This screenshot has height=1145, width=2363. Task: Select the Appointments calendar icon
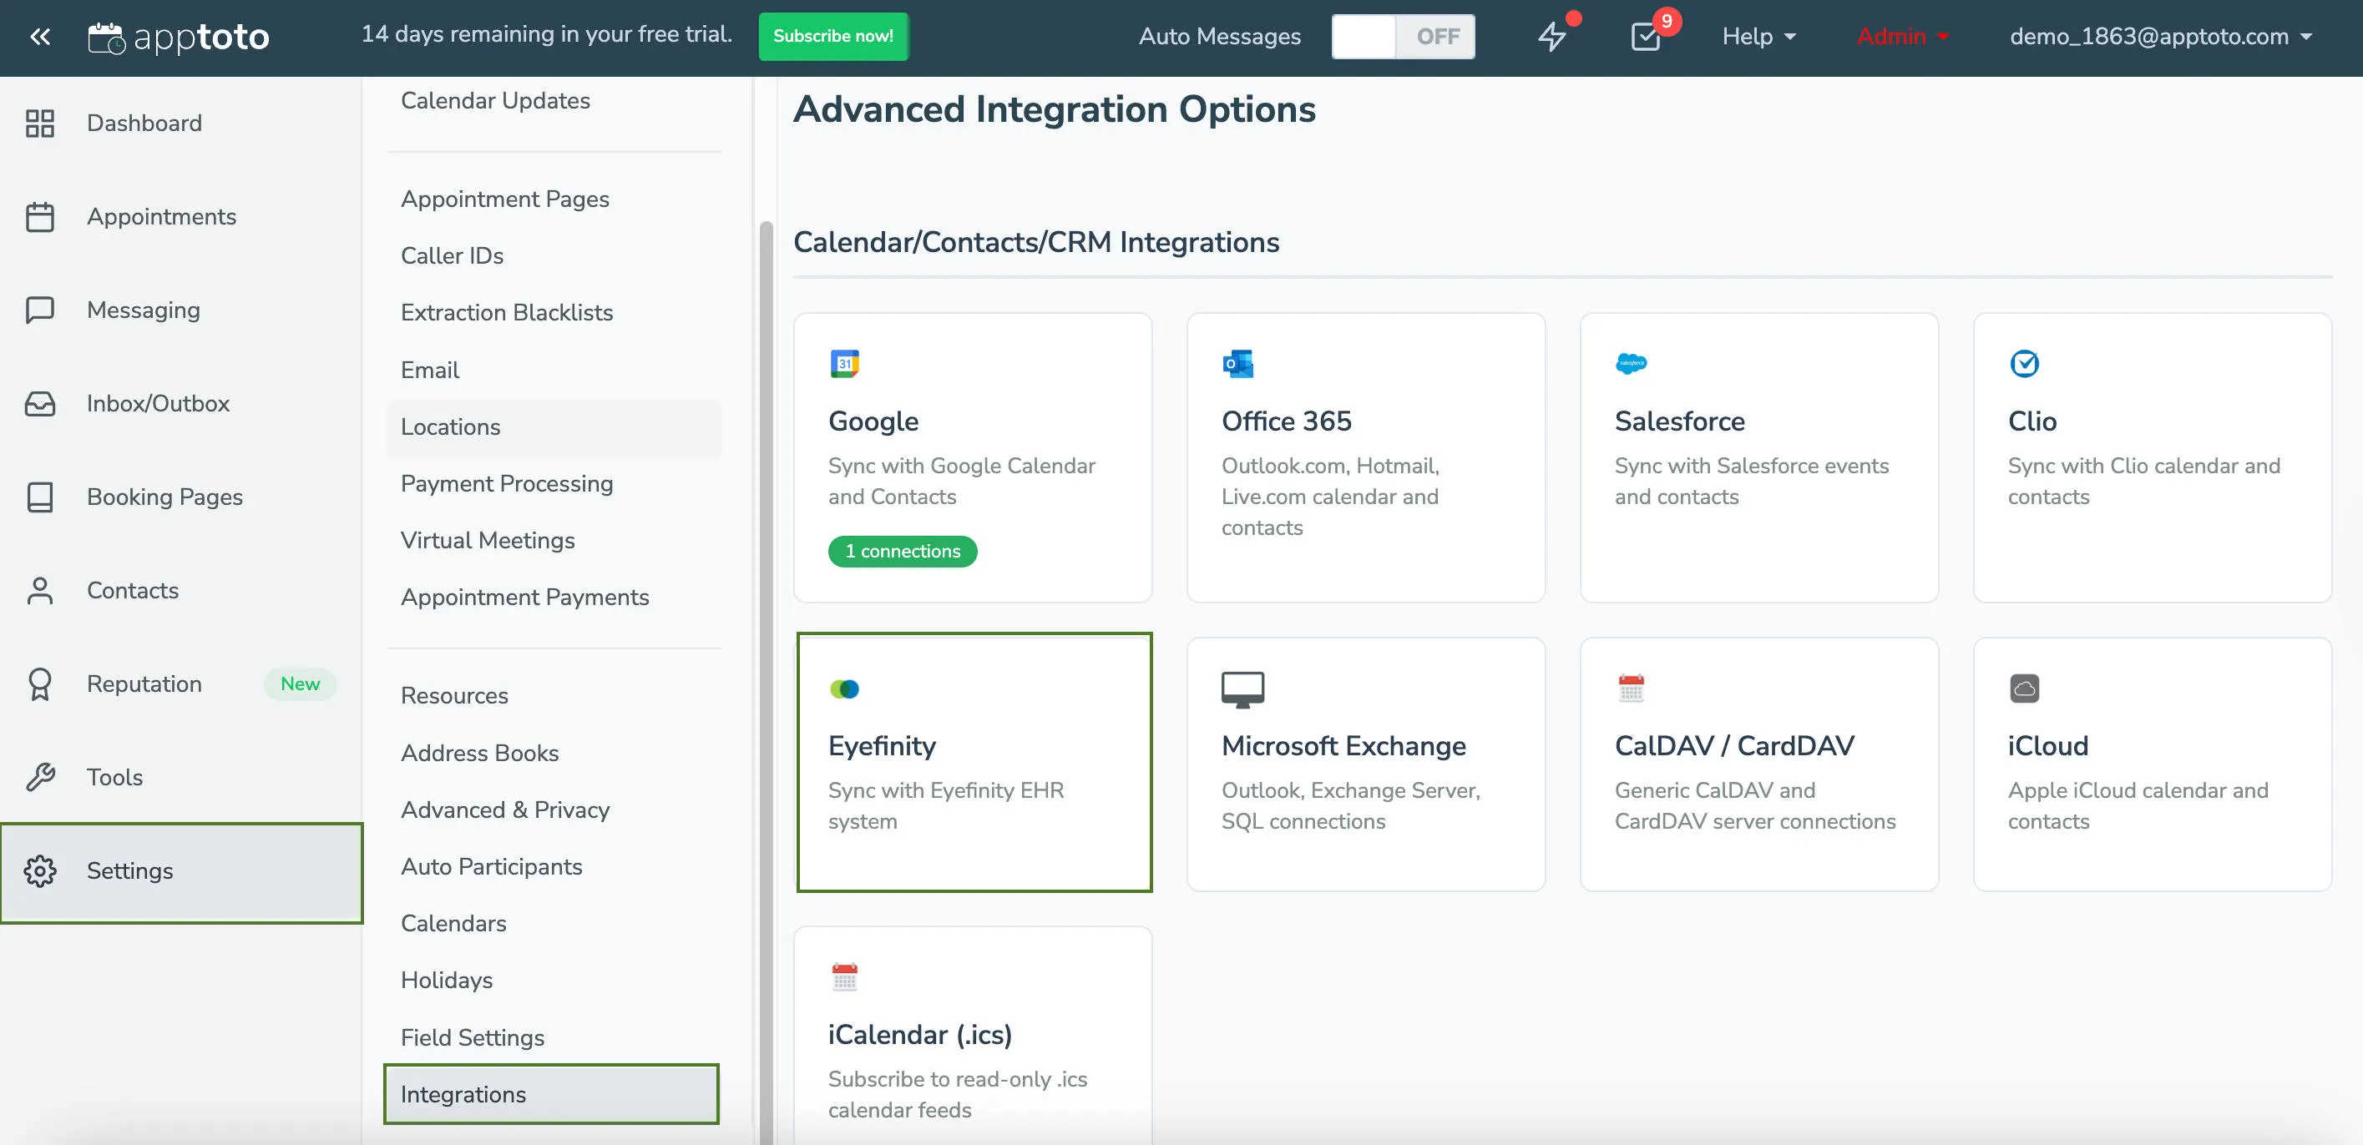tap(40, 216)
